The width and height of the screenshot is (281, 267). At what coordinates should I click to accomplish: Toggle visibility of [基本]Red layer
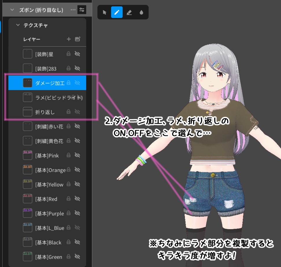tap(77, 199)
